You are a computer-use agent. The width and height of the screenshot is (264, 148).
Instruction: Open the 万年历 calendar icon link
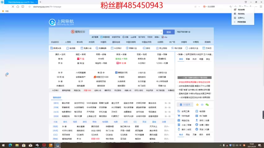207,48
